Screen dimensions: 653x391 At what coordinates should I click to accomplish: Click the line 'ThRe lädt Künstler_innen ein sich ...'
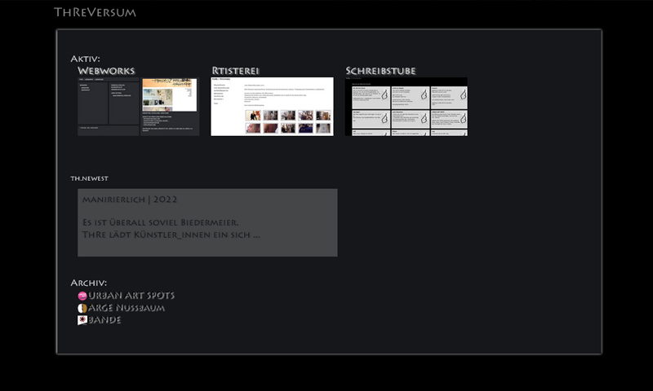(171, 235)
